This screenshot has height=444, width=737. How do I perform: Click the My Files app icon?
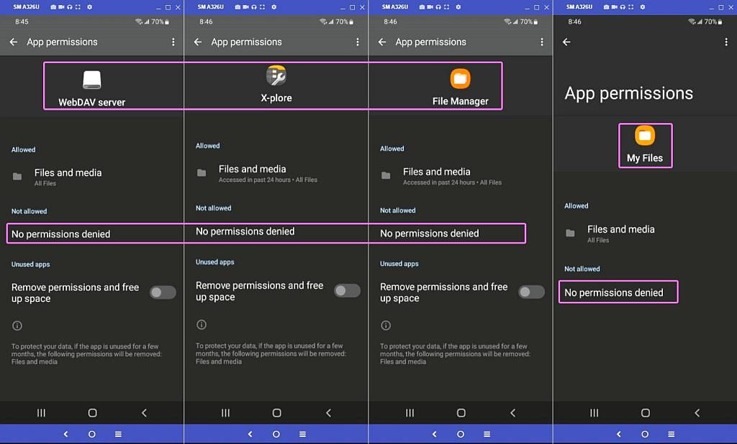tap(645, 136)
